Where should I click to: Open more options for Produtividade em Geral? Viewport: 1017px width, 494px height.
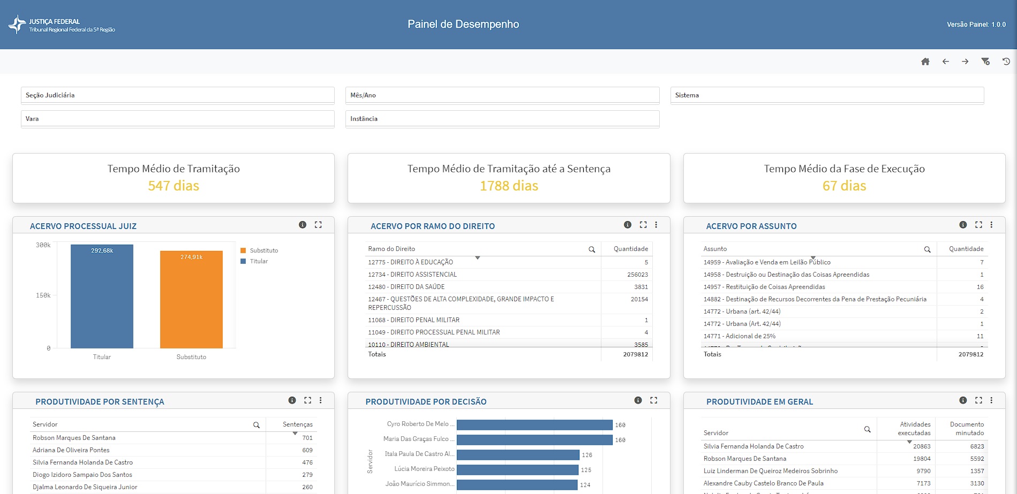click(x=991, y=400)
